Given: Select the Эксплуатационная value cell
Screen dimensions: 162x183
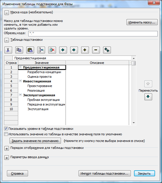Looking at the screenshot, I should coord(42,95).
